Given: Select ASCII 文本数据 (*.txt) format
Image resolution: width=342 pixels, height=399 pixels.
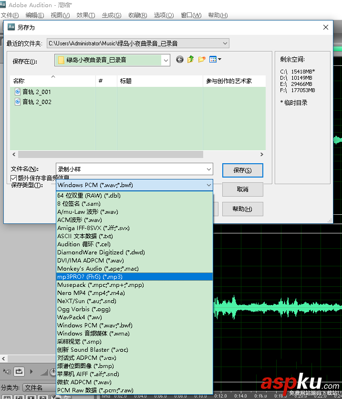Looking at the screenshot, I should coord(134,236).
